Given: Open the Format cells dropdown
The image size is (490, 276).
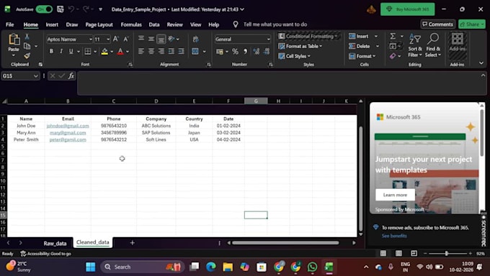Looking at the screenshot, I should click(x=362, y=56).
